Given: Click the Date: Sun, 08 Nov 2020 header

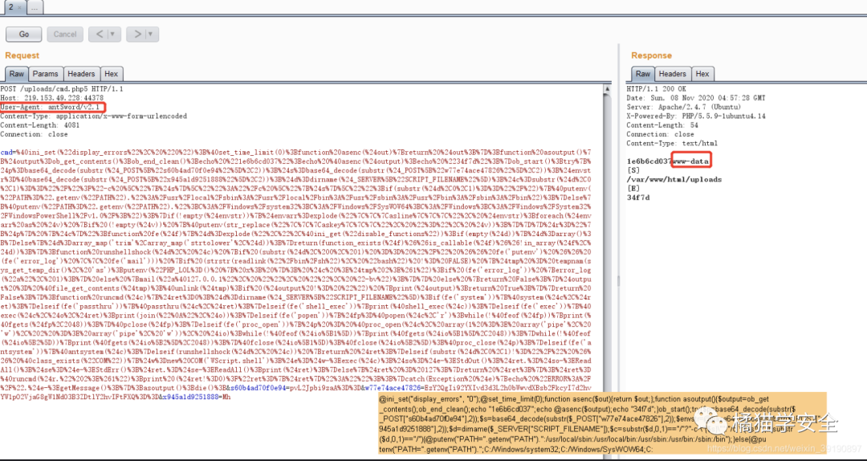Looking at the screenshot, I should point(695,98).
